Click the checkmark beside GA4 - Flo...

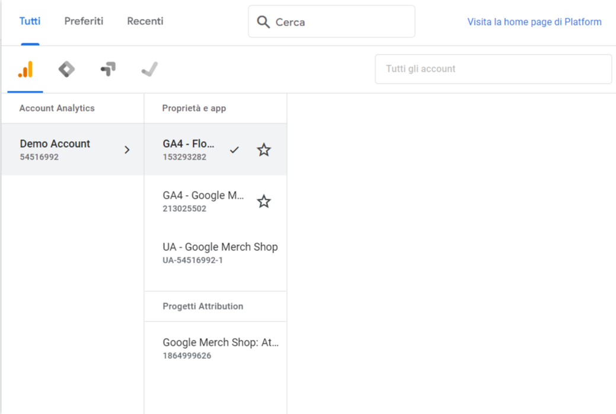click(x=234, y=150)
